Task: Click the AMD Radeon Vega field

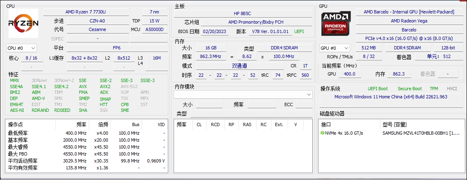Action: click(x=409, y=21)
